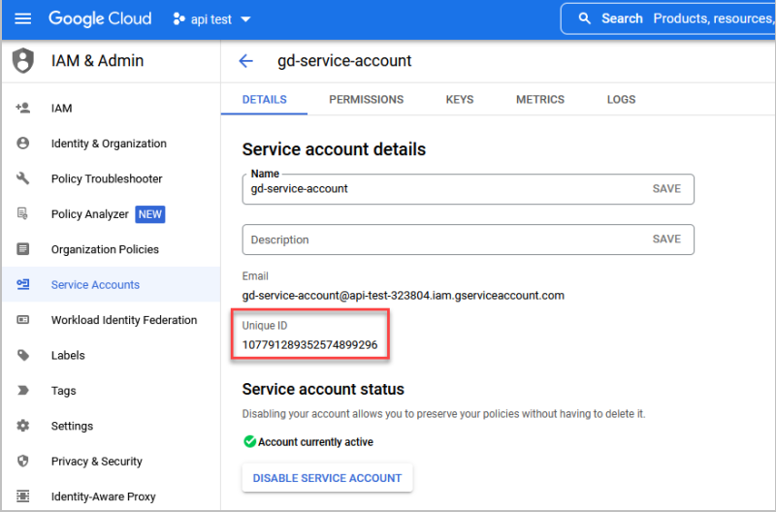The width and height of the screenshot is (776, 512).
Task: Switch to the METRICS tab
Action: [540, 100]
